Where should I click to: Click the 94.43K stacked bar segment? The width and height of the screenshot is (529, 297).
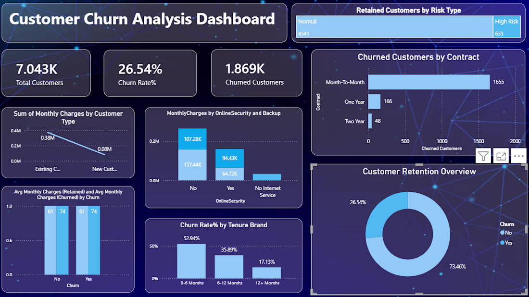tap(230, 158)
